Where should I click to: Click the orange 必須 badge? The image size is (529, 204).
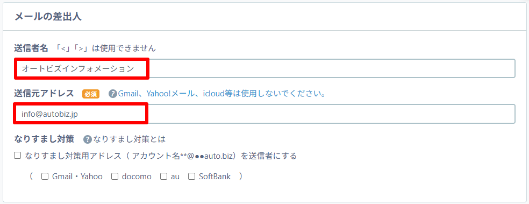click(x=91, y=94)
